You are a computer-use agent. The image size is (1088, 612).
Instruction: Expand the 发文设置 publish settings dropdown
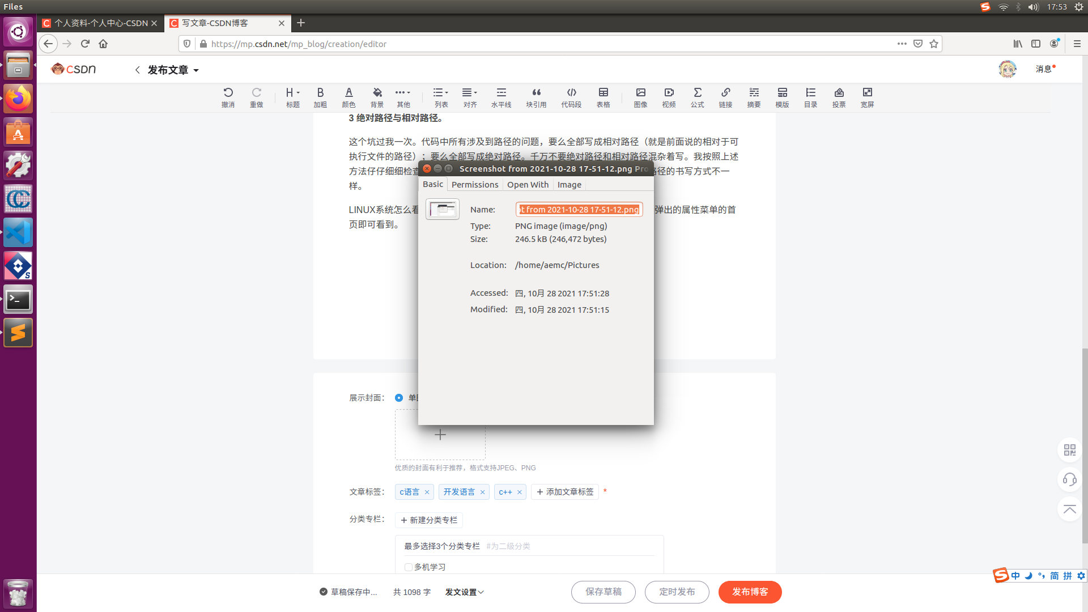[x=464, y=592]
